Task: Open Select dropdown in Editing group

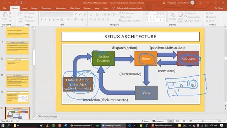Action: point(211,21)
